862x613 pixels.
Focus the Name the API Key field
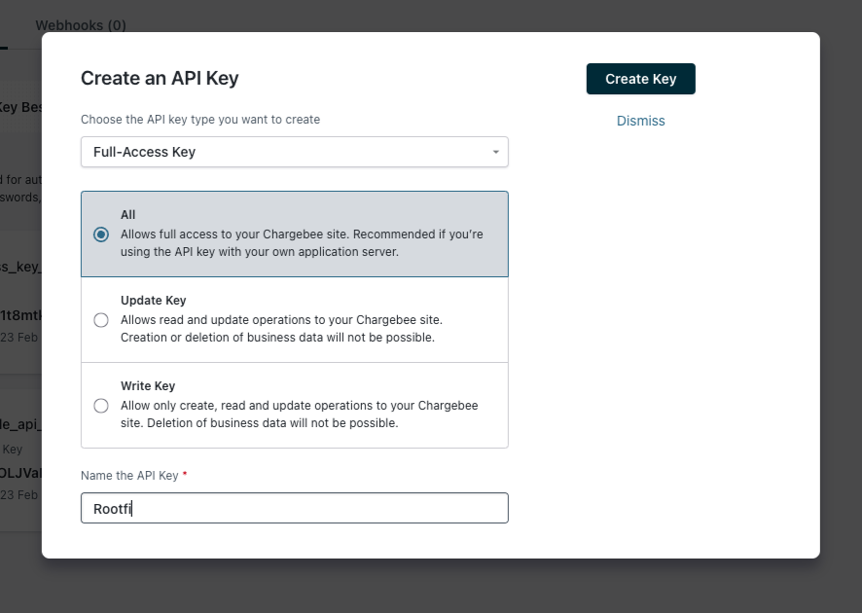[295, 508]
